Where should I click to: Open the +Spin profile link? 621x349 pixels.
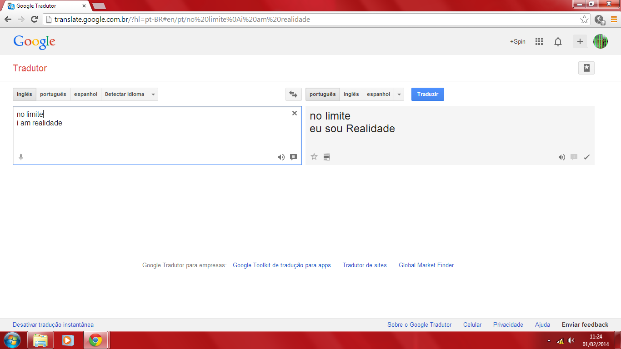pyautogui.click(x=518, y=41)
